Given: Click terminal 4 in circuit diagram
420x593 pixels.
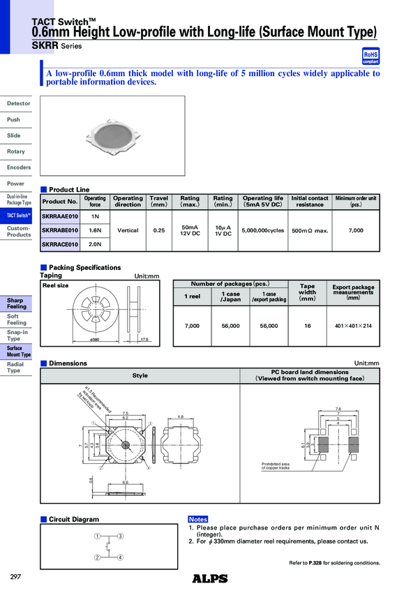Looking at the screenshot, I should coord(120,557).
